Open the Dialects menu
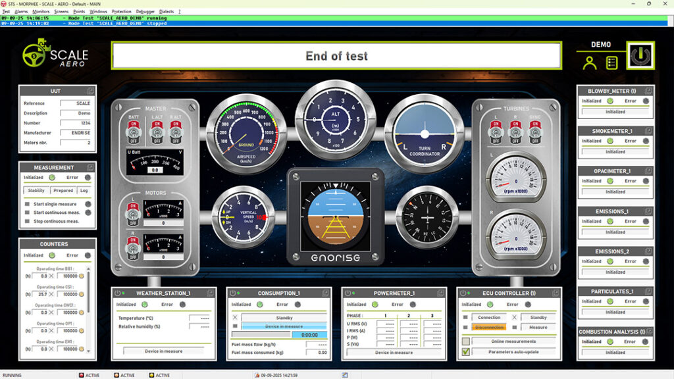 click(167, 12)
